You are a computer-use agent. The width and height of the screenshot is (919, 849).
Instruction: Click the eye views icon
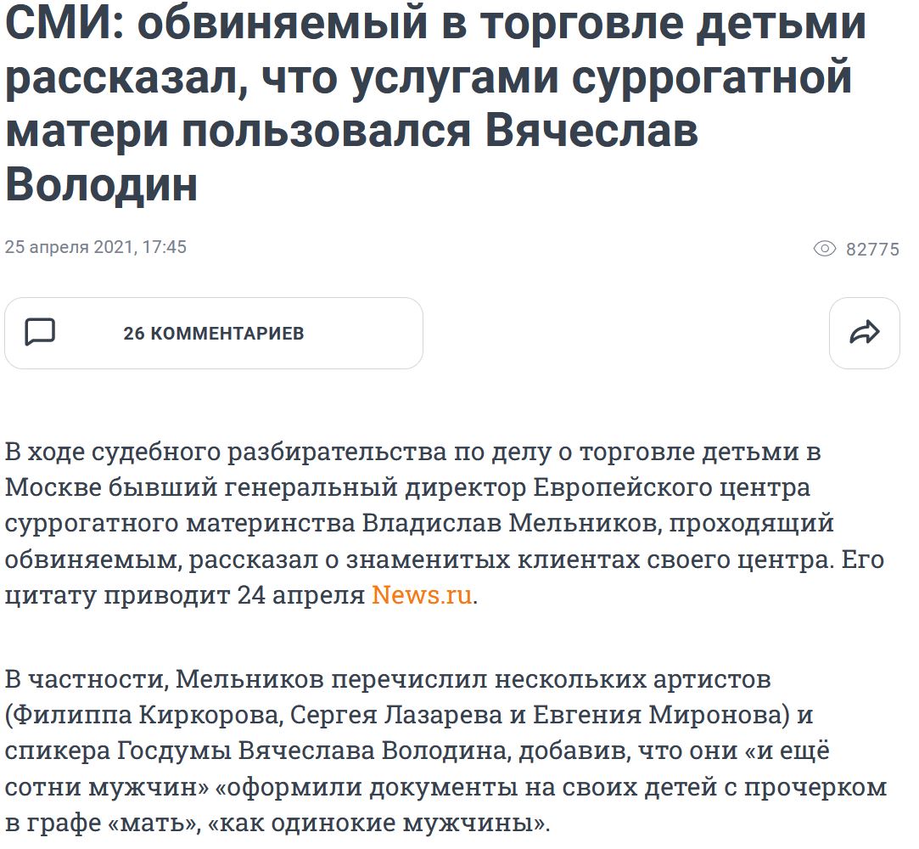824,249
